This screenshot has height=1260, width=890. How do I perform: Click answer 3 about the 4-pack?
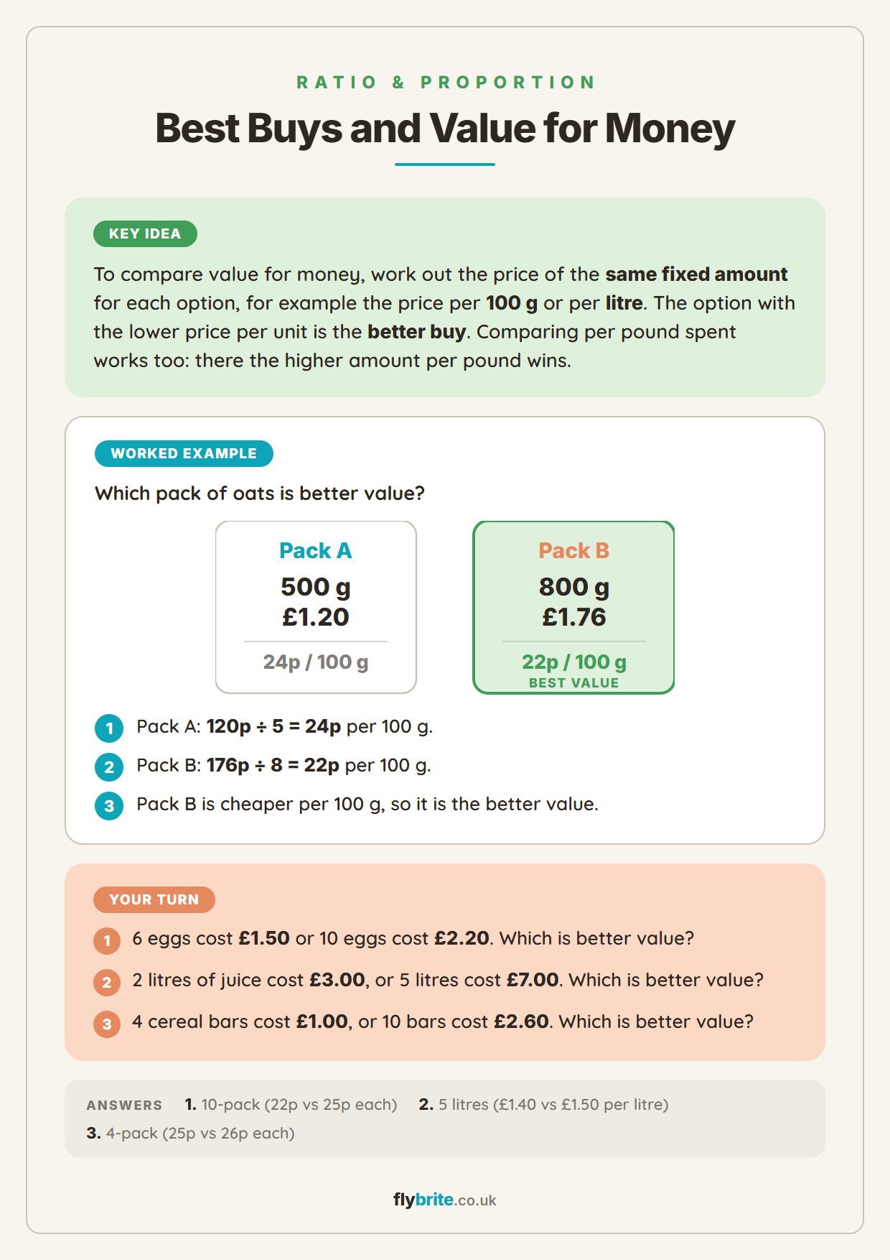[191, 1133]
